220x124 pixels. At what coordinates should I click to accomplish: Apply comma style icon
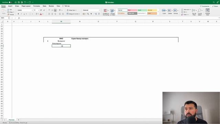click(x=91, y=14)
